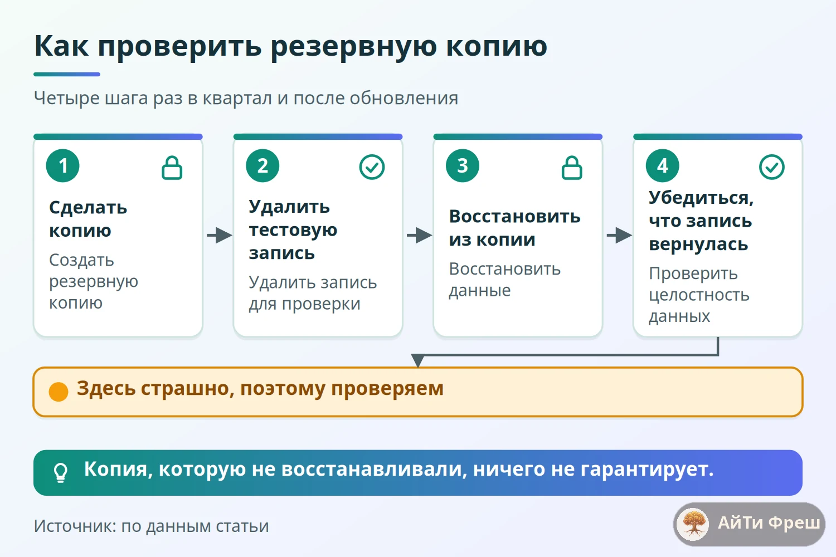Click the heading 'Восстановить из копии'
The height and width of the screenshot is (557, 836).
click(x=515, y=228)
